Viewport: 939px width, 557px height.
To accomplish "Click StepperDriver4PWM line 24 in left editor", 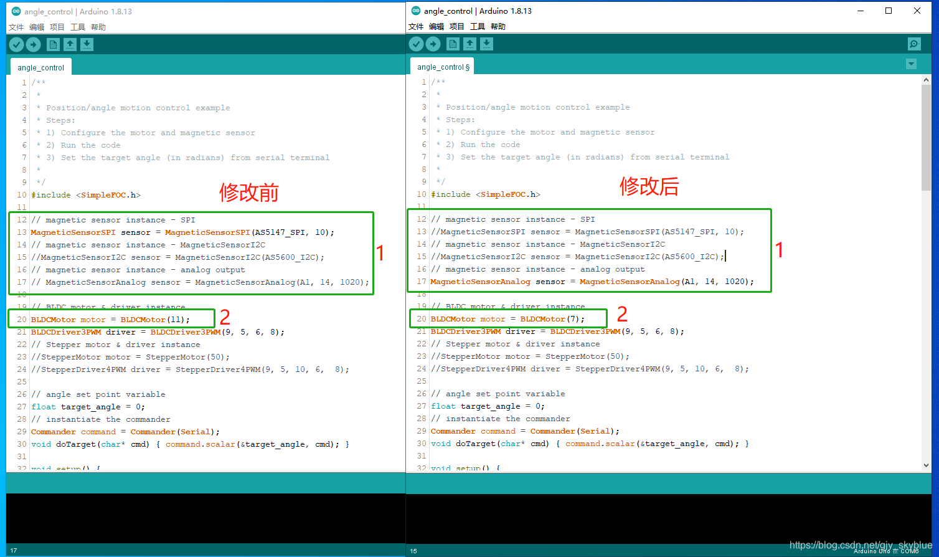I will [190, 369].
